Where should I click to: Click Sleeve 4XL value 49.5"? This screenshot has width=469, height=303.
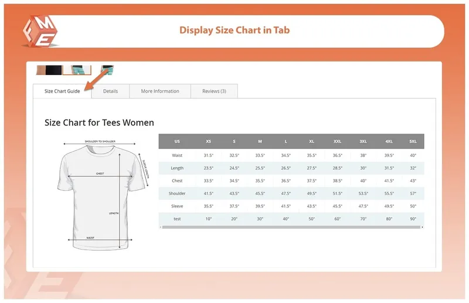[389, 206]
